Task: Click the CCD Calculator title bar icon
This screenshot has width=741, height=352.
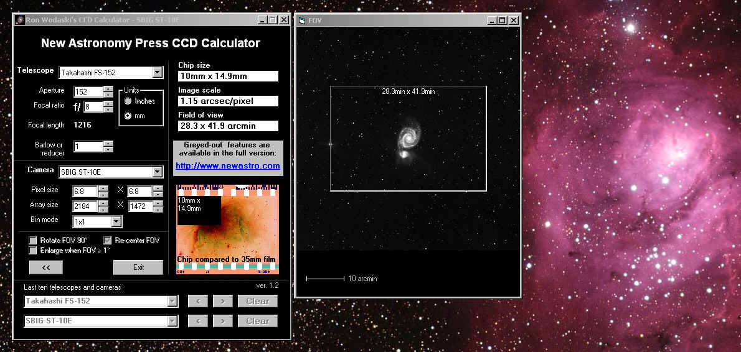Action: click(20, 20)
